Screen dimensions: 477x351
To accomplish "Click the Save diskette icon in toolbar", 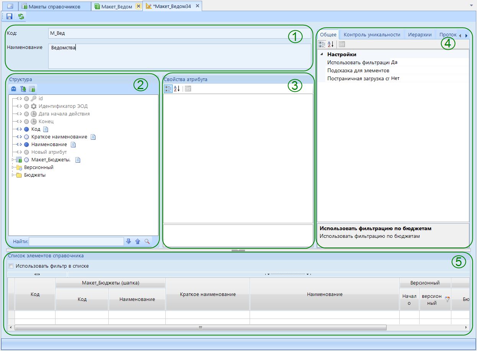I will click(9, 16).
